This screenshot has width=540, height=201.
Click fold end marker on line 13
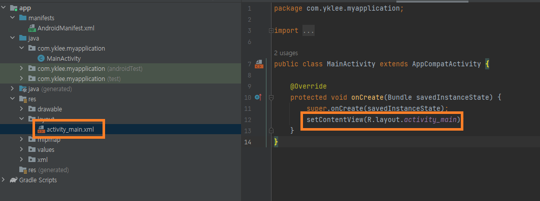(271, 131)
